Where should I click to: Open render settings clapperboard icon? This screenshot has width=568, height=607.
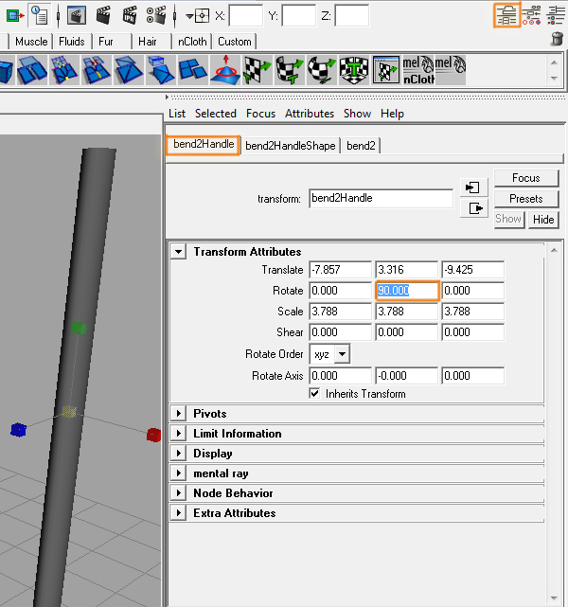pos(157,15)
